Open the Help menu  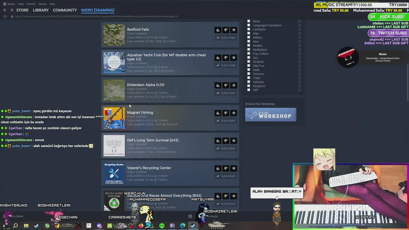click(52, 4)
